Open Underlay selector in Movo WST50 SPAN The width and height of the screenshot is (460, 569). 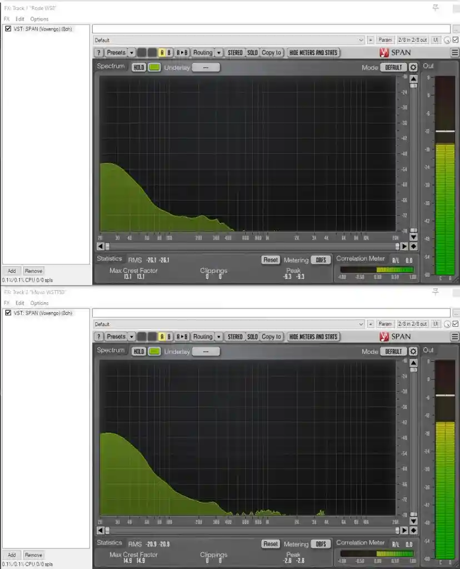[206, 352]
